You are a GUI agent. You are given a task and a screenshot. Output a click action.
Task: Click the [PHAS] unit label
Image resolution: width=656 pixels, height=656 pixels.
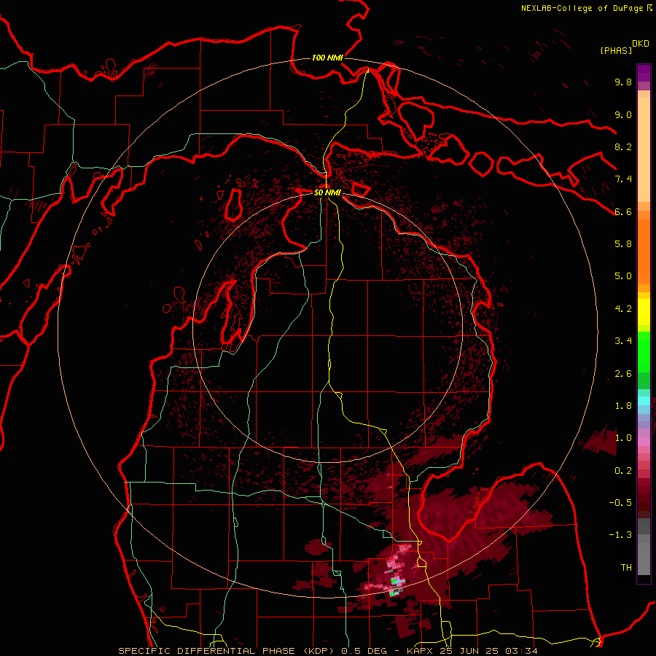616,50
